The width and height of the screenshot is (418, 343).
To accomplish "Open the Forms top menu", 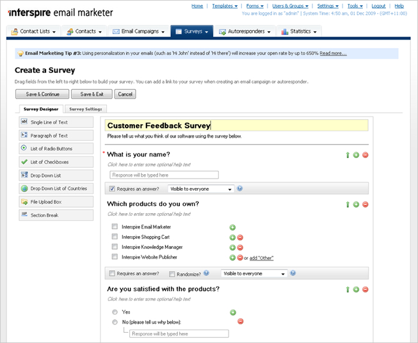I will tap(255, 6).
